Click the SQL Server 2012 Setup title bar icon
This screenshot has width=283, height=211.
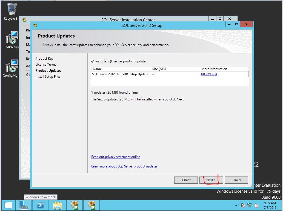click(x=35, y=25)
